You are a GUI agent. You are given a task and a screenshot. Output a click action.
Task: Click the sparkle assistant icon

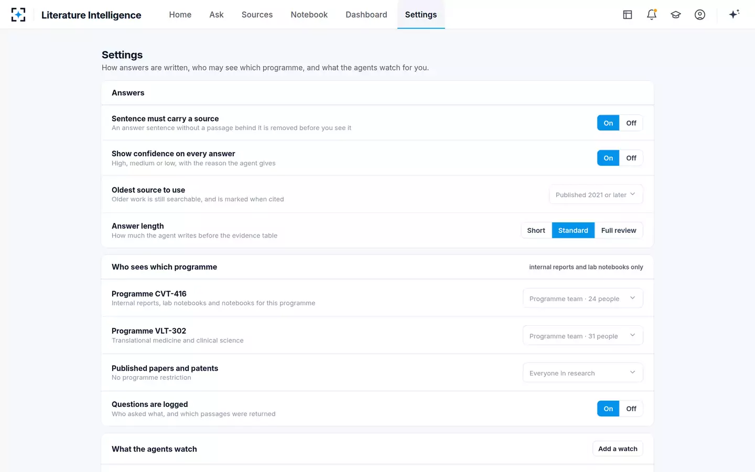coord(734,14)
